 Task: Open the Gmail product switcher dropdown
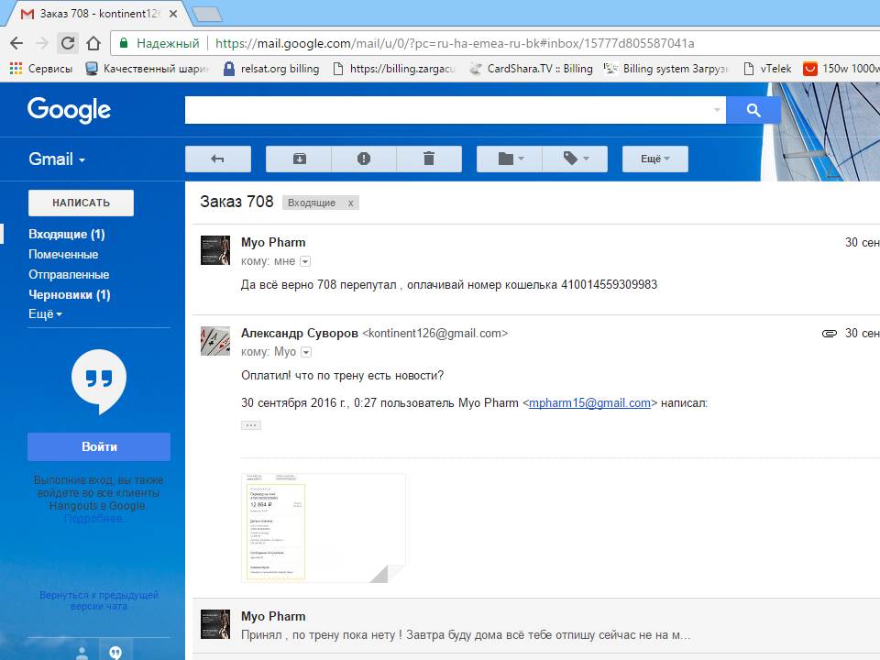[57, 159]
